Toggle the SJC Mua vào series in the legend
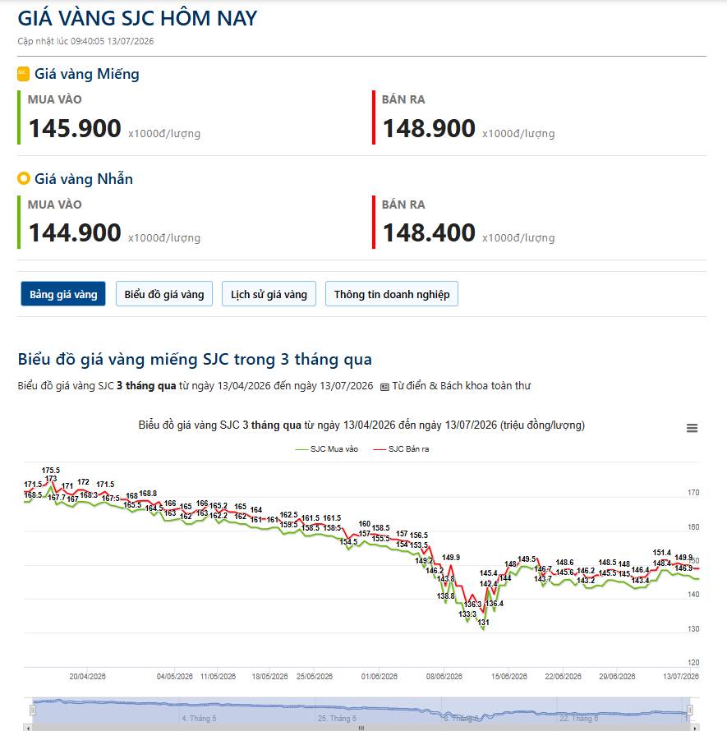 pyautogui.click(x=327, y=449)
